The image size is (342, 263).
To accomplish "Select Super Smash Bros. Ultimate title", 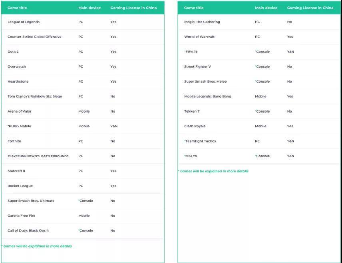I will point(31,201).
